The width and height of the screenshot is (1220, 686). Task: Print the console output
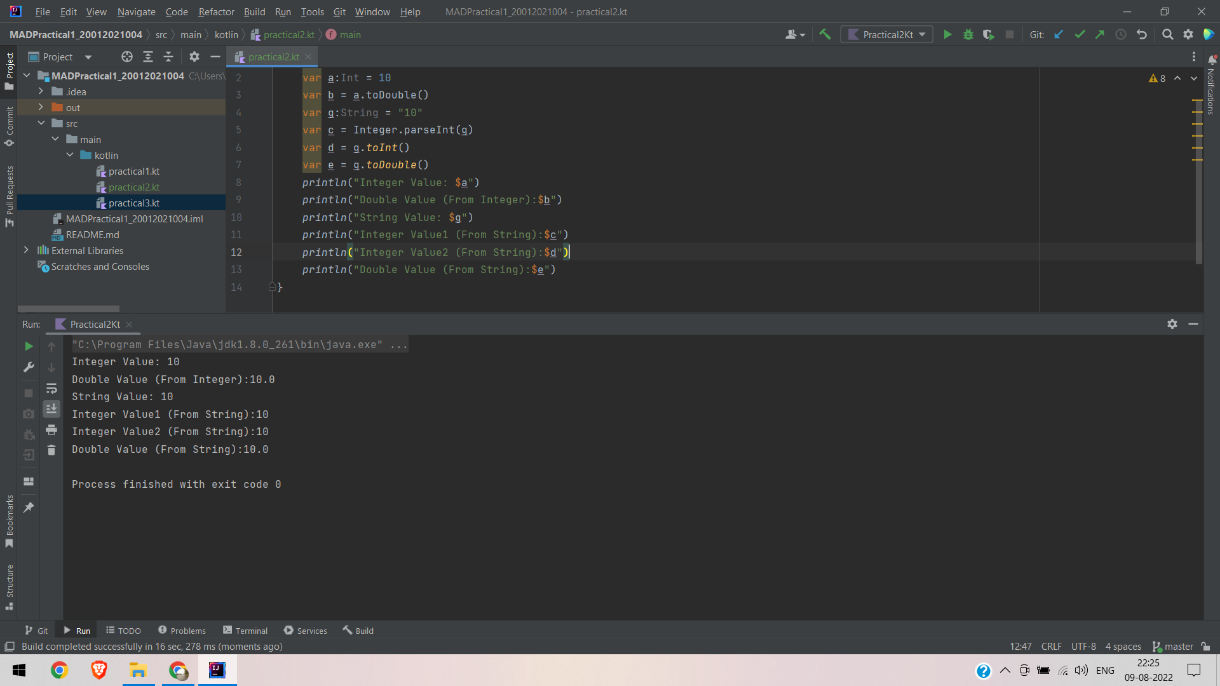(x=51, y=430)
